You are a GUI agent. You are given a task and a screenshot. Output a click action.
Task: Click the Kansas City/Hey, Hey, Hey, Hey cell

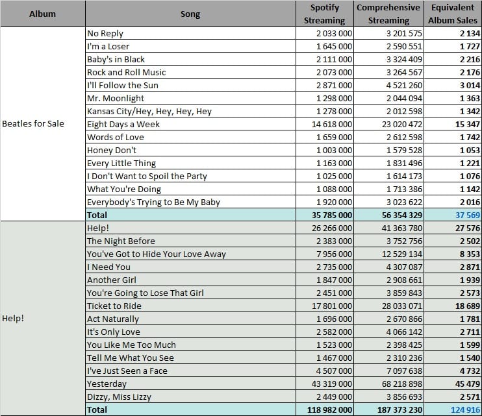[190, 111]
